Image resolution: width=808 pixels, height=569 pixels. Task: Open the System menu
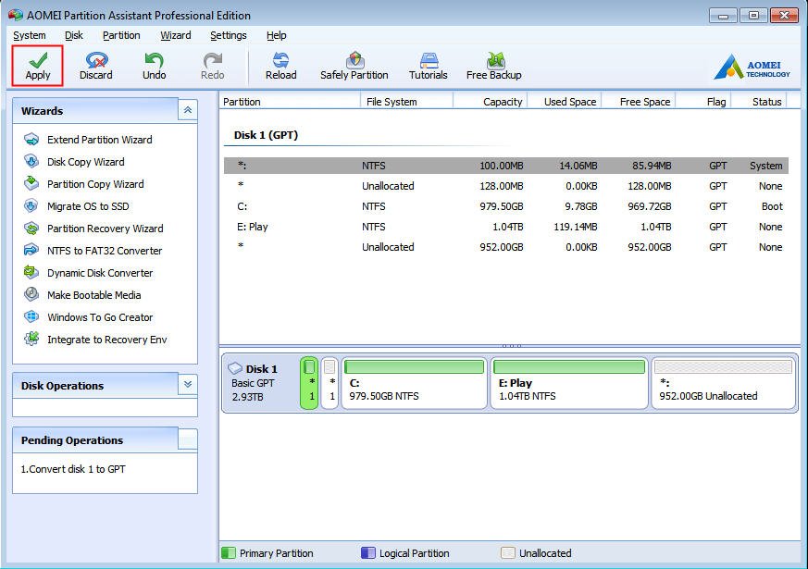30,35
